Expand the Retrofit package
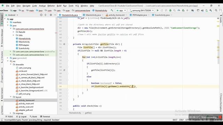 coord(14,32)
